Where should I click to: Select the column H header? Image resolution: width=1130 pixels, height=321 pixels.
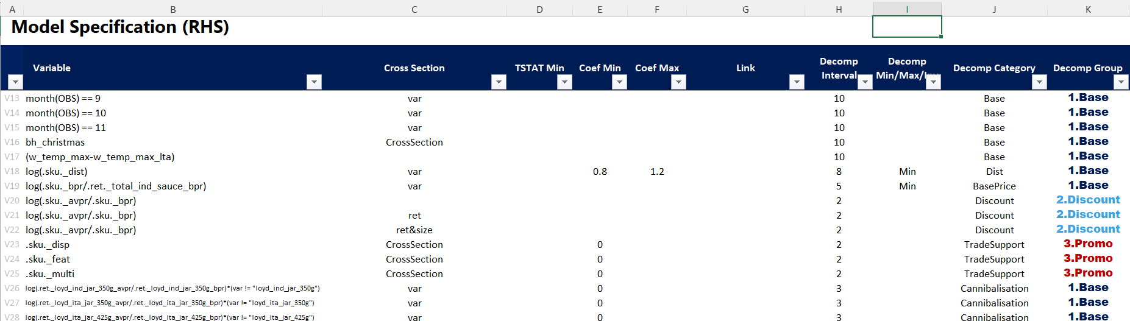839,9
